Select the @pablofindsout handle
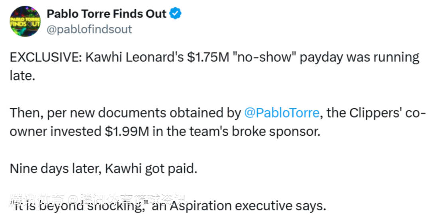This screenshot has height=214, width=431. [x=89, y=29]
